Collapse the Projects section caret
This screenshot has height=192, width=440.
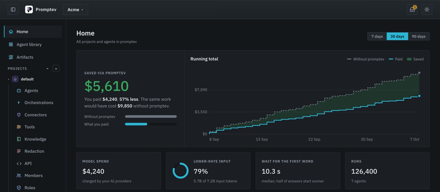pos(47,69)
